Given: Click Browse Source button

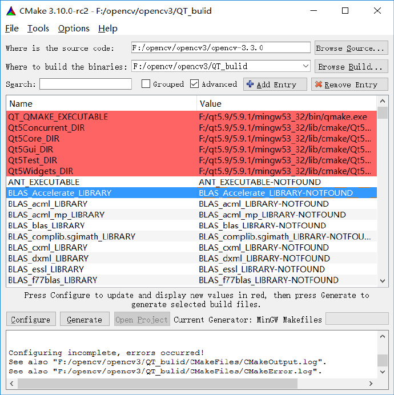Looking at the screenshot, I should tap(351, 48).
